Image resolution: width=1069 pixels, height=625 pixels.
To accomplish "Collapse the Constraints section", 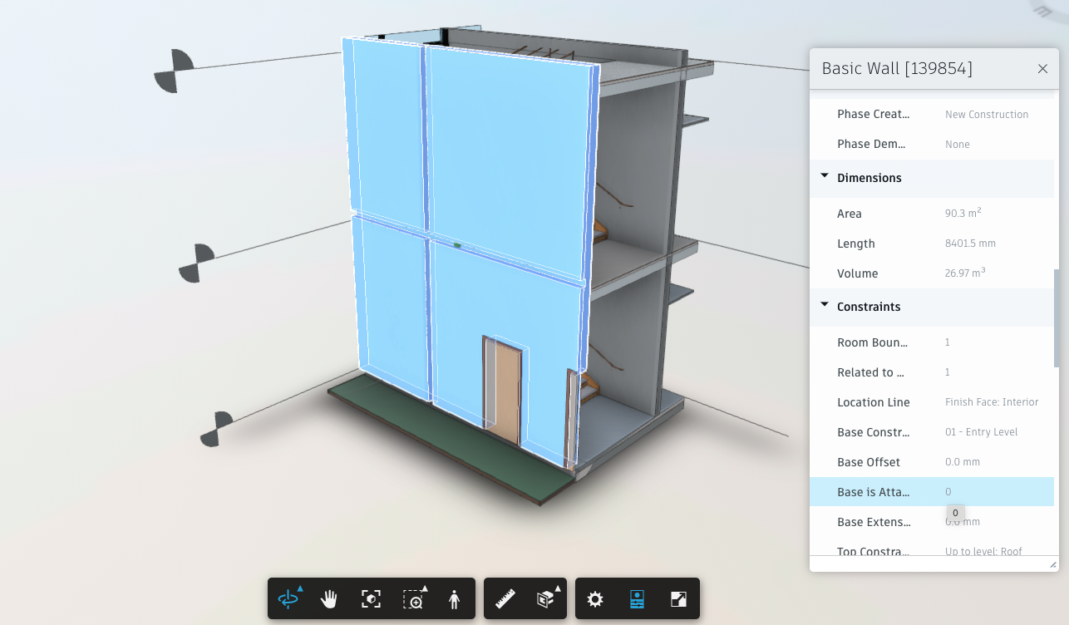I will (825, 306).
